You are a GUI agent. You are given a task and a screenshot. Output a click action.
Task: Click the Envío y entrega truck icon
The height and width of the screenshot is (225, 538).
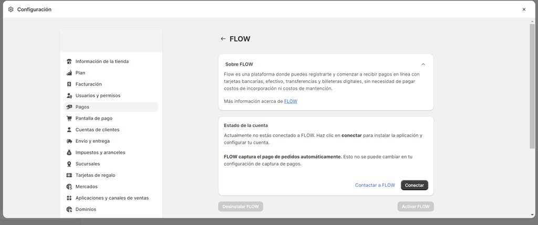pos(69,141)
